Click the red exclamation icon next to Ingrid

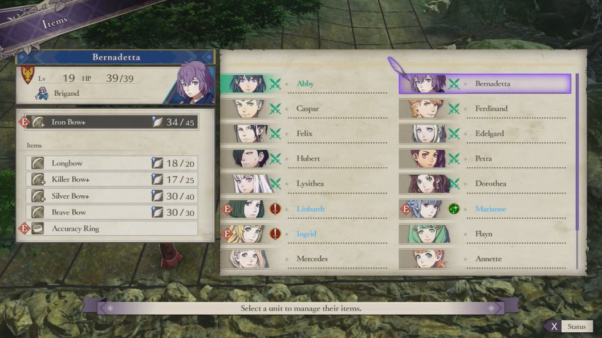pyautogui.click(x=275, y=234)
